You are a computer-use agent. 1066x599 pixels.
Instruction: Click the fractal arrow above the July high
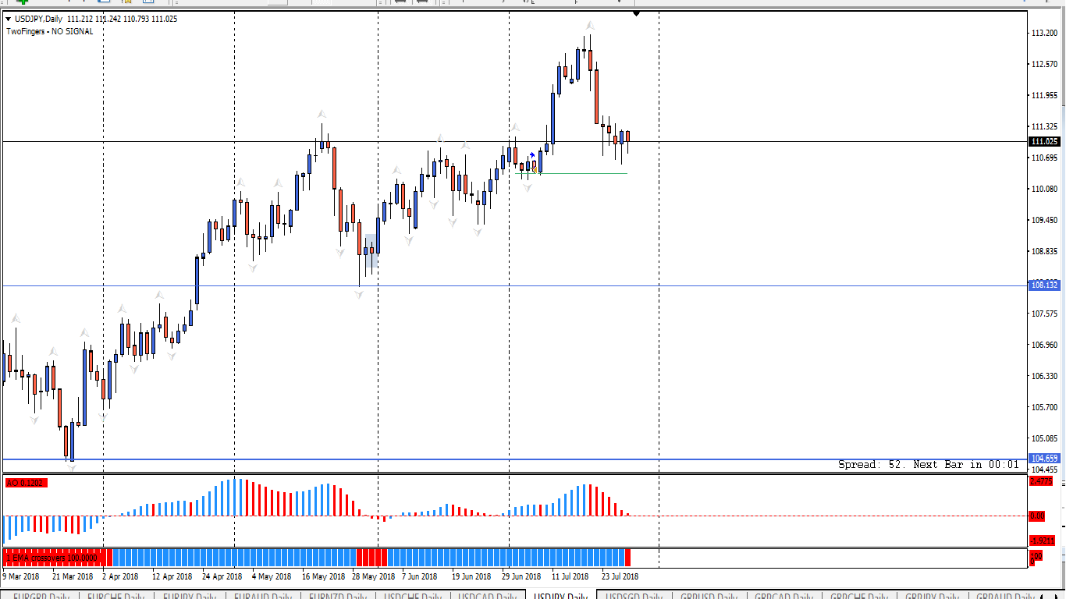590,26
